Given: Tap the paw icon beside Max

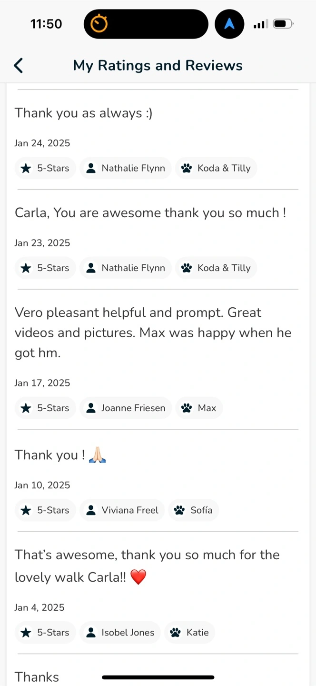Looking at the screenshot, I should 187,408.
